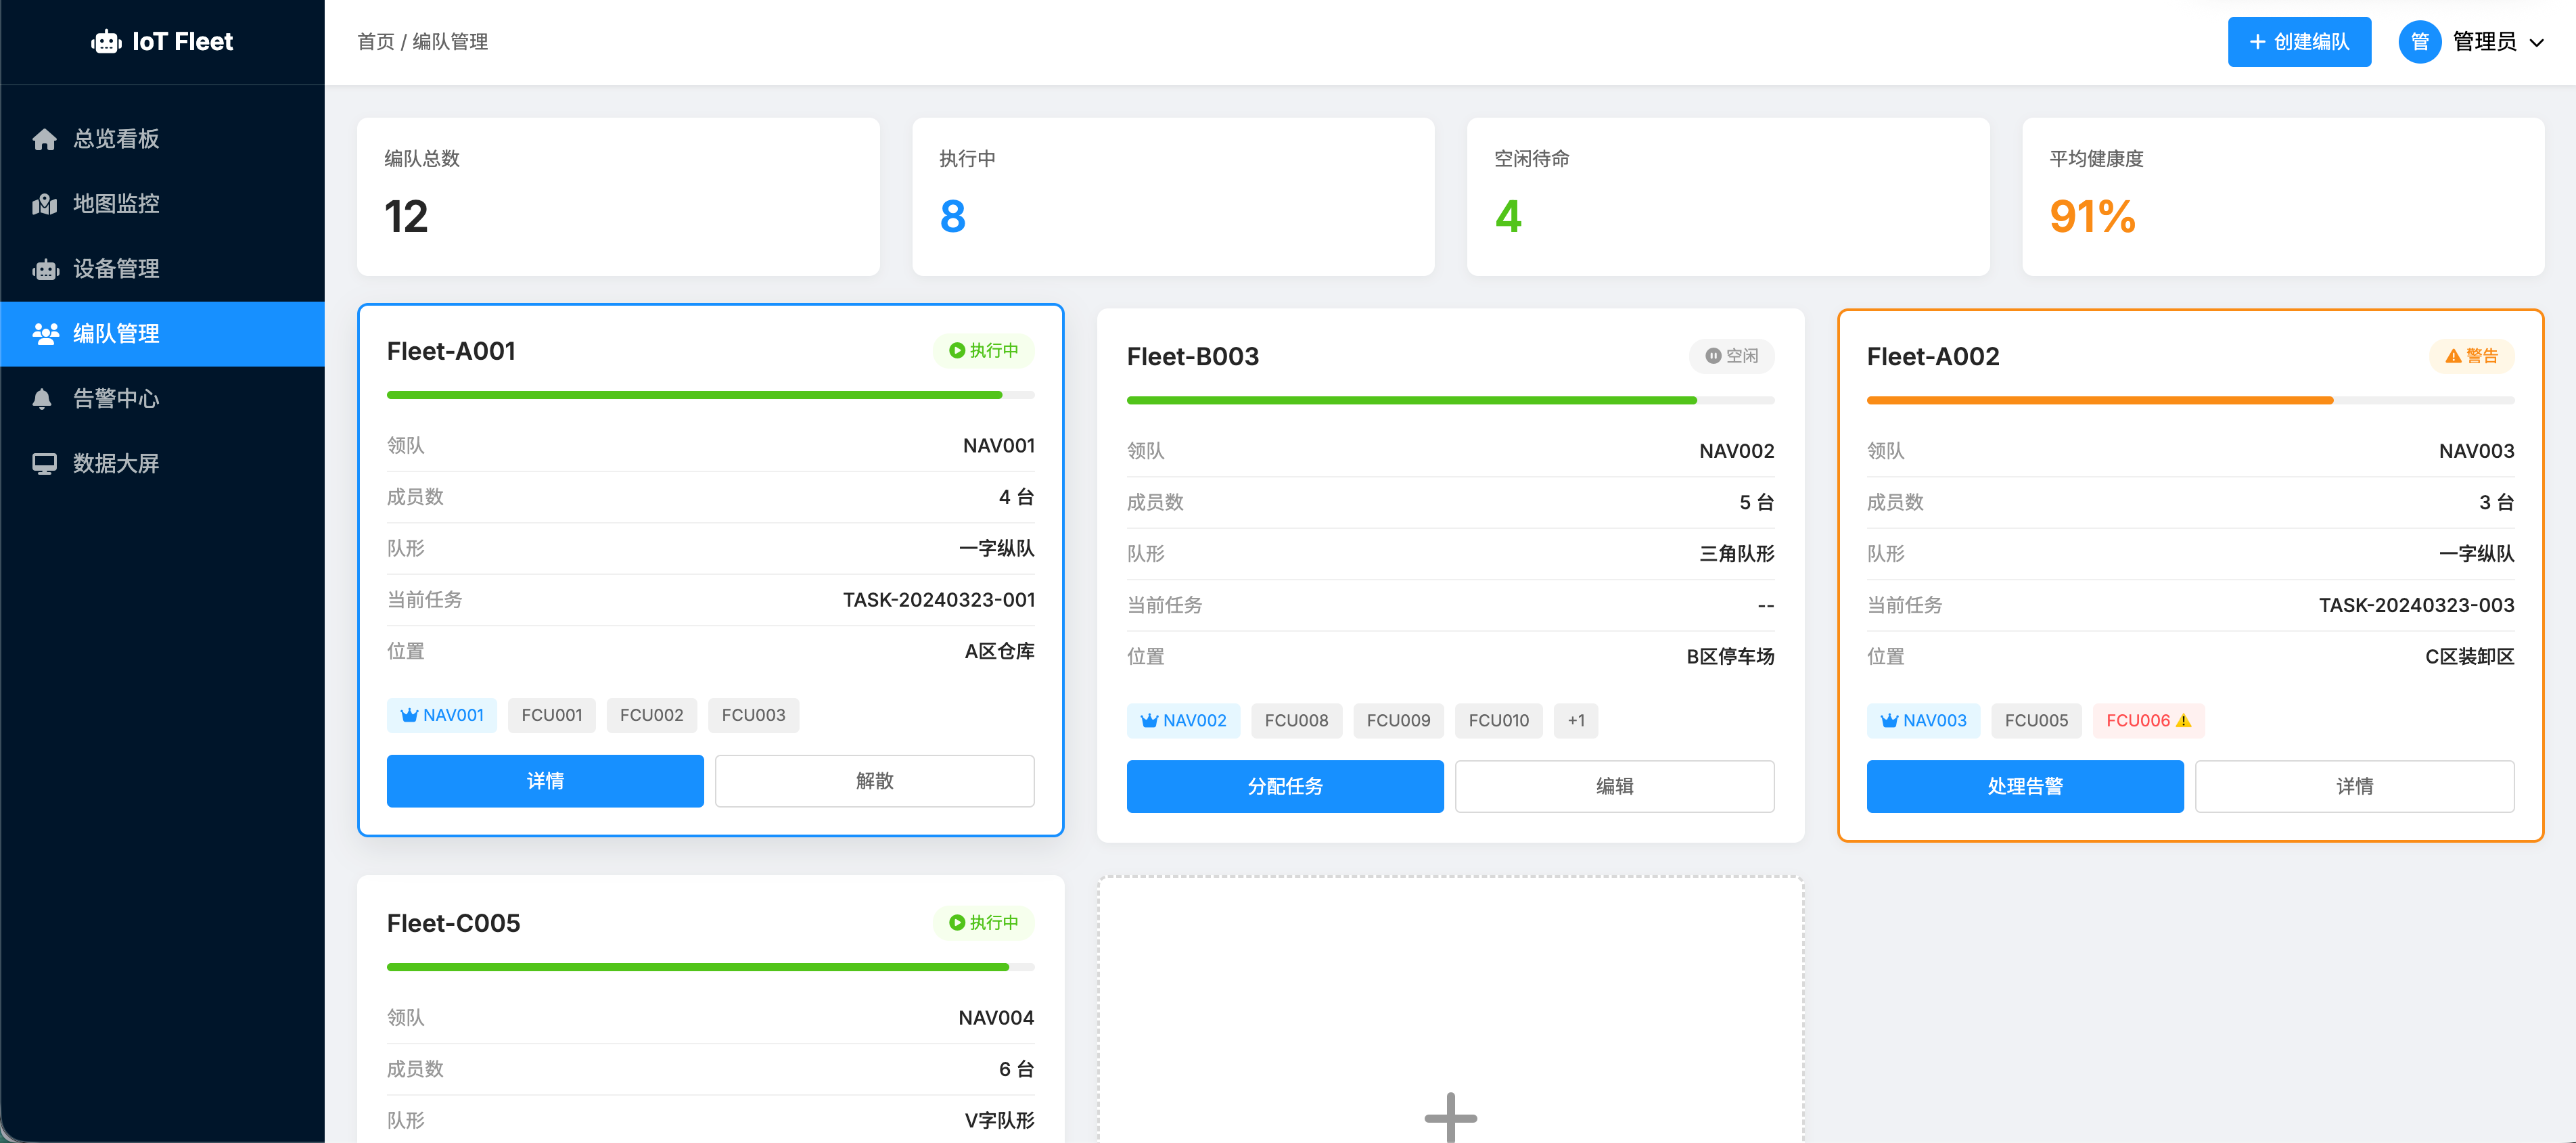Click the 首页 breadcrumb link
Image resolution: width=2576 pixels, height=1143 pixels.
pyautogui.click(x=376, y=42)
